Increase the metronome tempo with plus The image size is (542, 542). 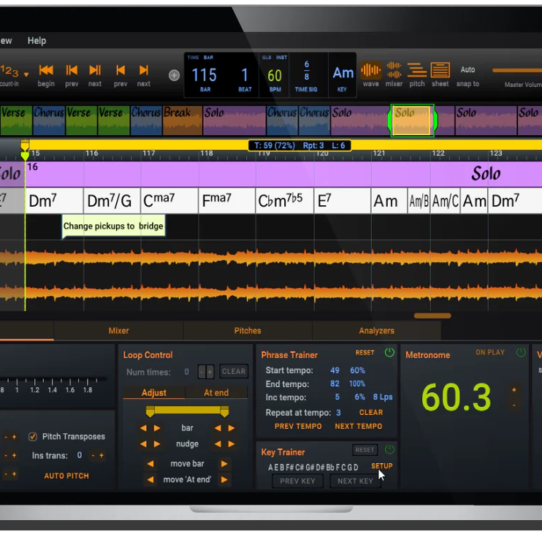(514, 390)
